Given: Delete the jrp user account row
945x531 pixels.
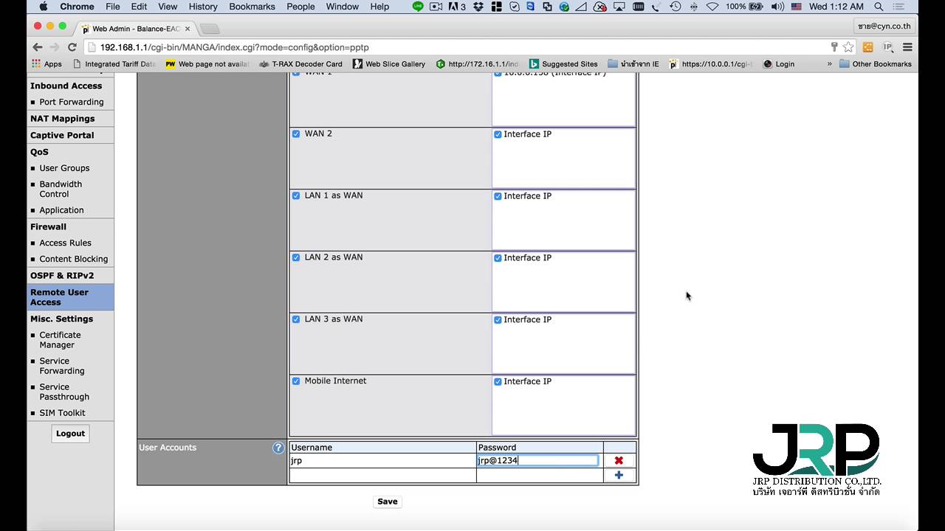Looking at the screenshot, I should (x=619, y=460).
